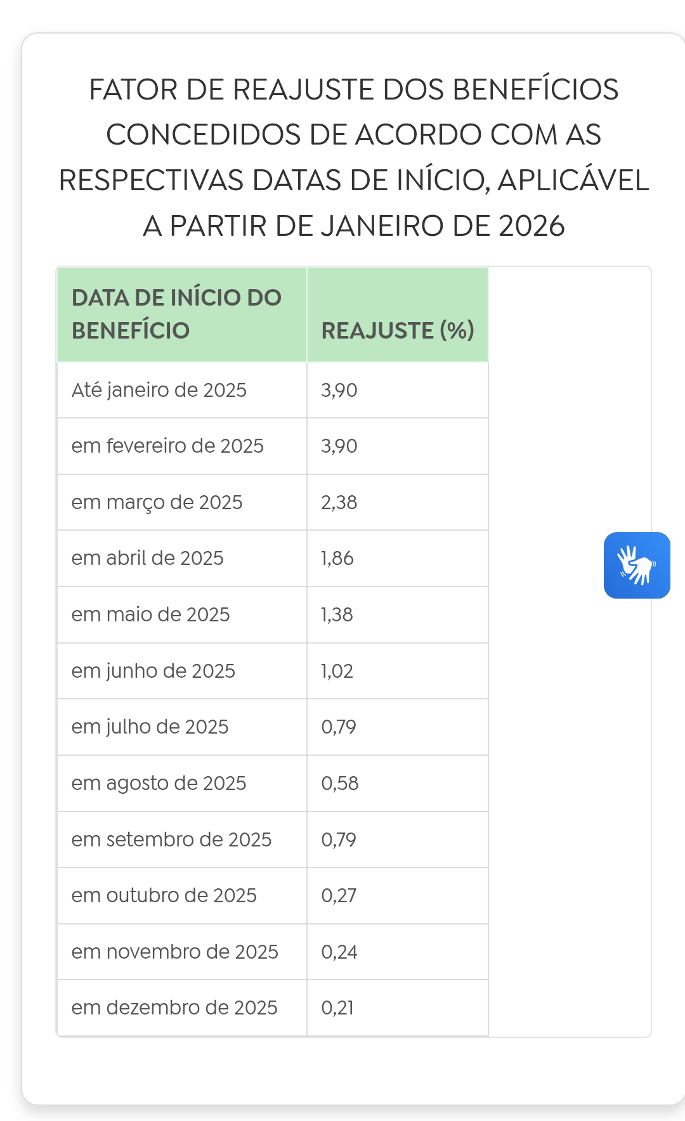685x1121 pixels.
Task: Select the 'em setembro de 2025' cell
Action: 171,839
